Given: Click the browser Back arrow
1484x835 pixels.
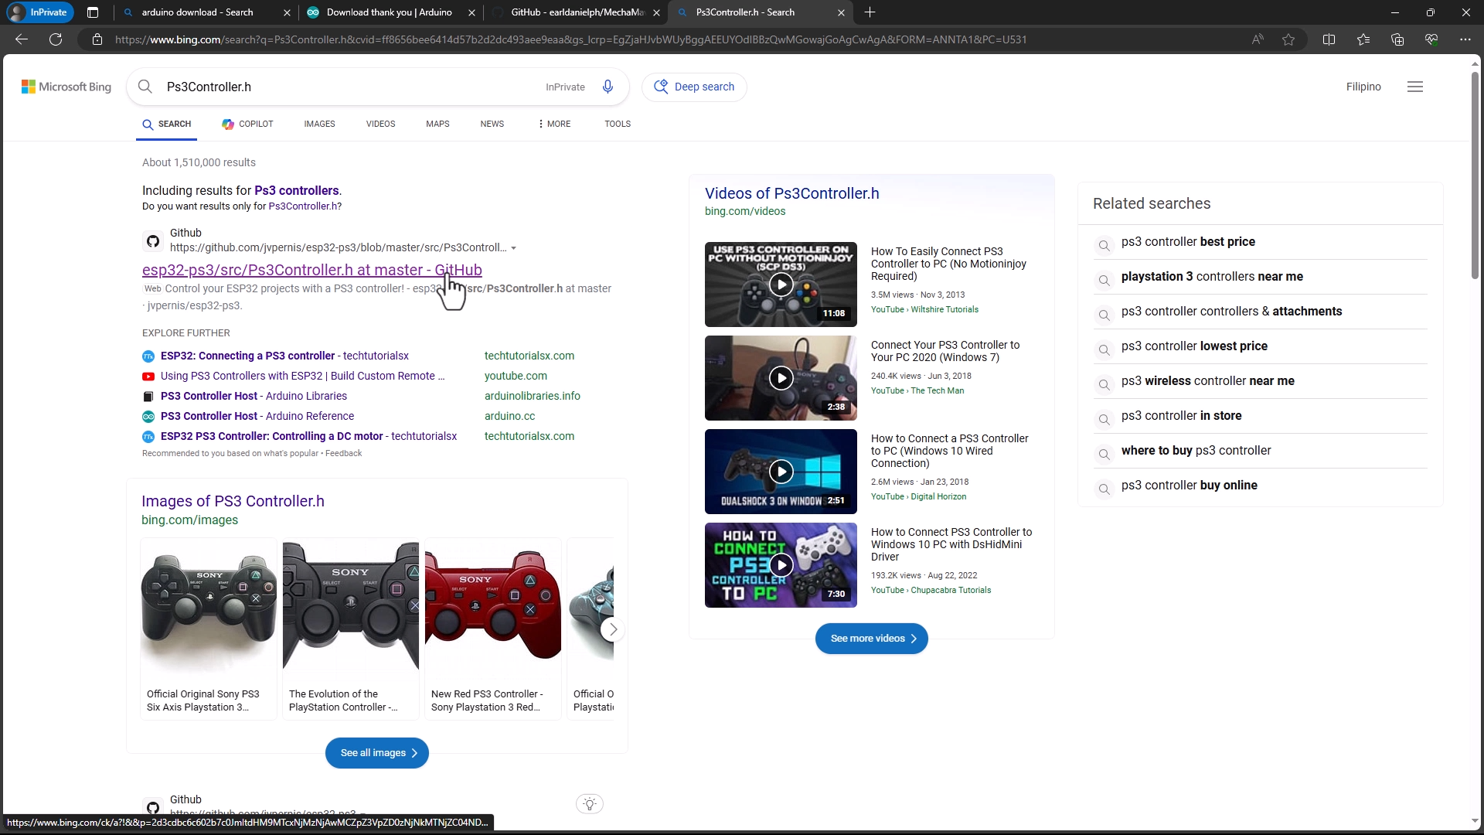Looking at the screenshot, I should [22, 39].
